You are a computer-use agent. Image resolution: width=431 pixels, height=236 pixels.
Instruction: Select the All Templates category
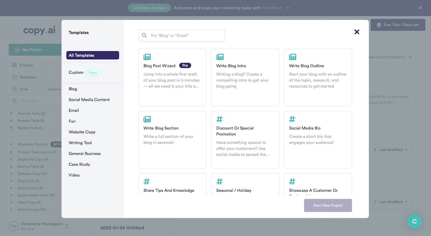[x=93, y=55]
